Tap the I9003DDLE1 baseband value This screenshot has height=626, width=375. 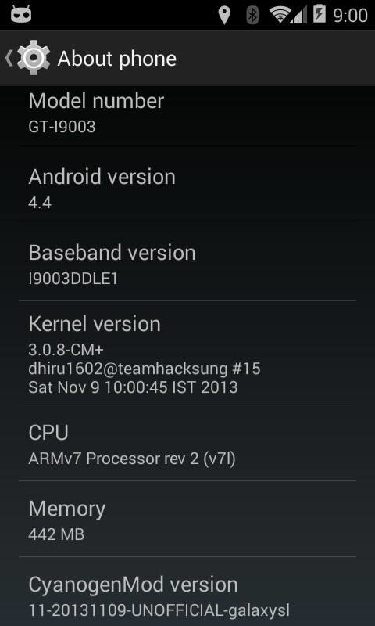pos(73,279)
